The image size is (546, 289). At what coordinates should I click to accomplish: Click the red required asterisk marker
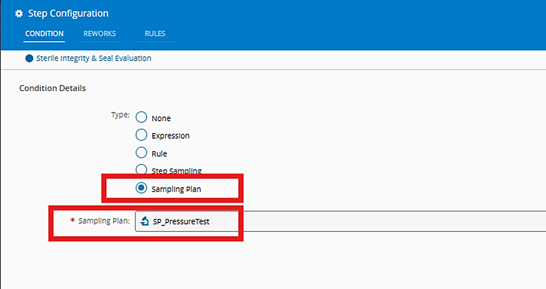[72, 221]
